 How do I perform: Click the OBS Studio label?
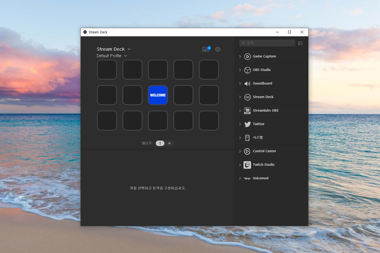(262, 70)
